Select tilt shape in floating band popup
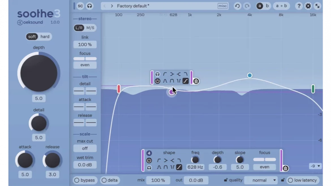331x186 pixels. pos(186,81)
